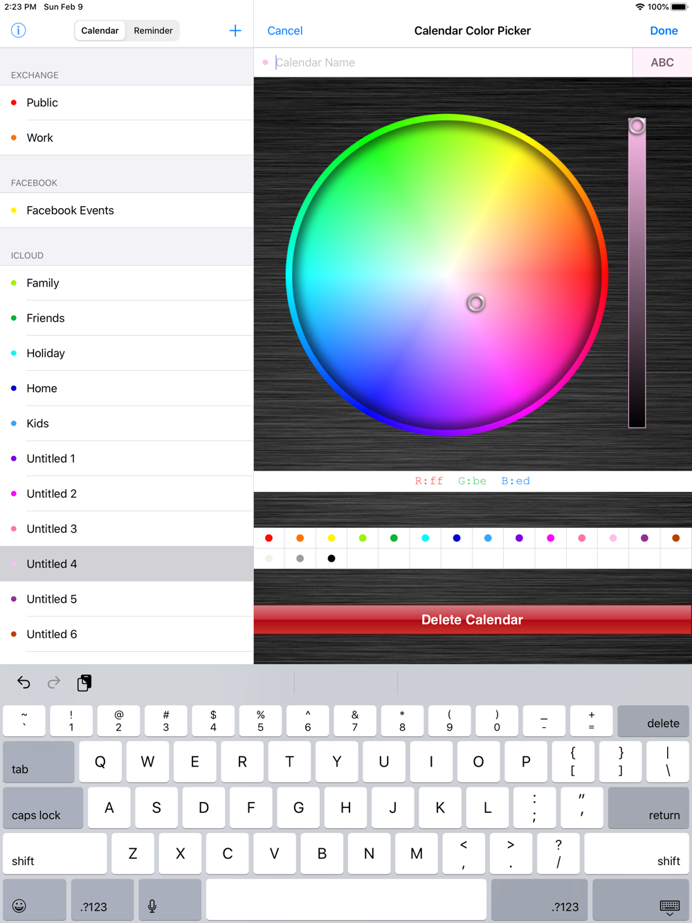Pick the dark blue swatch

457,538
